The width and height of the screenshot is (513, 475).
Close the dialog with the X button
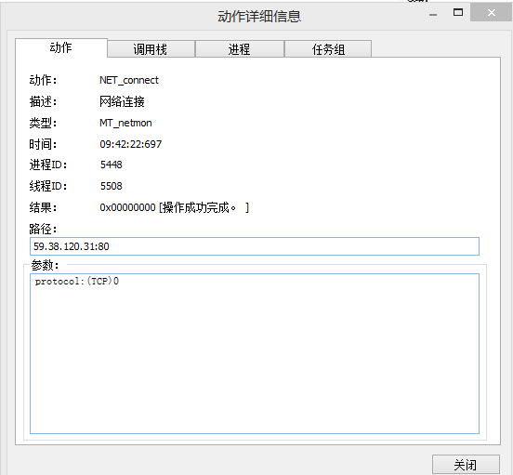pyautogui.click(x=491, y=12)
